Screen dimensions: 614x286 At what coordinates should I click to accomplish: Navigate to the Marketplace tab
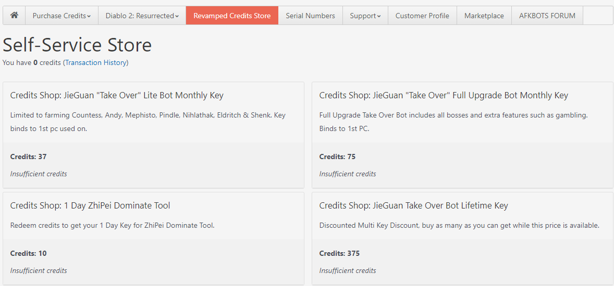point(484,16)
